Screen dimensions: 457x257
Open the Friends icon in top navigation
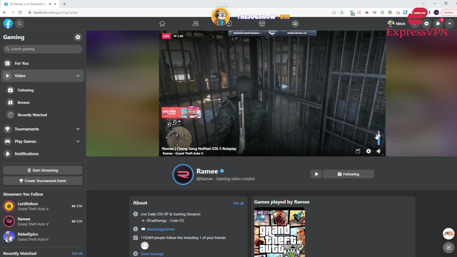coord(196,24)
